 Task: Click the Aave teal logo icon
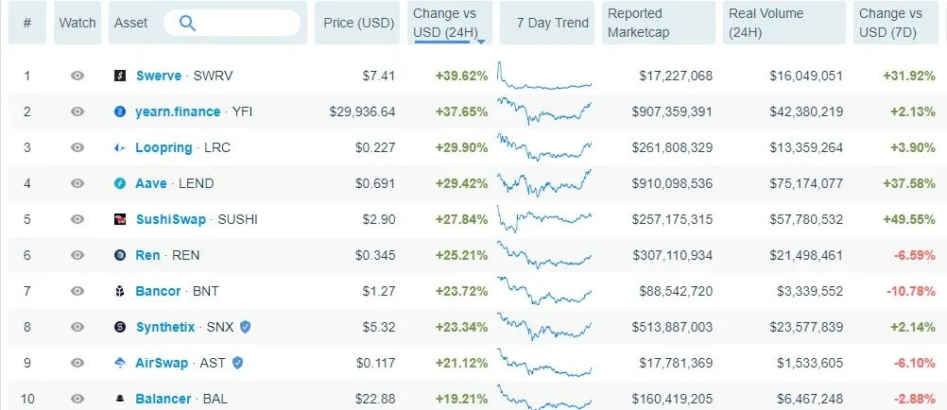point(120,183)
